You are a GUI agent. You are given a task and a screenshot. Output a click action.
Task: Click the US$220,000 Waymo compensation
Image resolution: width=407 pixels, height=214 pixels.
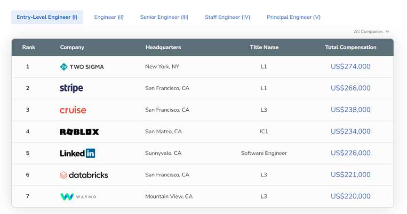351,197
